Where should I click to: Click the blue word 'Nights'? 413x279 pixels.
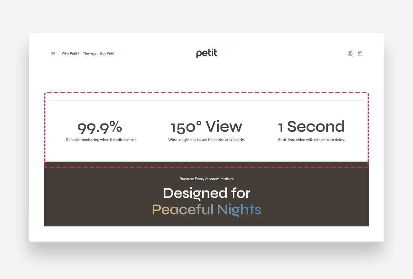[239, 210]
